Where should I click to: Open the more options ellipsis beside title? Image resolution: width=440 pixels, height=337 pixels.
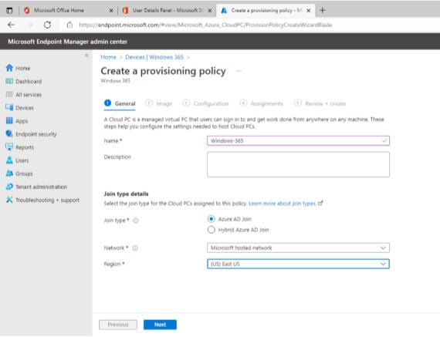pos(239,71)
